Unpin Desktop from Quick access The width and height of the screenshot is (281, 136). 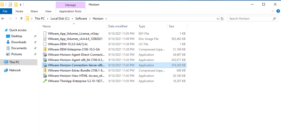coord(35,36)
